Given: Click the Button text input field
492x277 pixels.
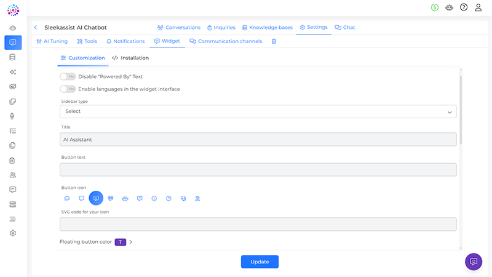Looking at the screenshot, I should pyautogui.click(x=258, y=169).
